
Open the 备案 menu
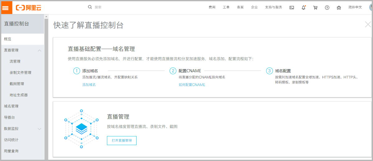pyautogui.click(x=240, y=7)
